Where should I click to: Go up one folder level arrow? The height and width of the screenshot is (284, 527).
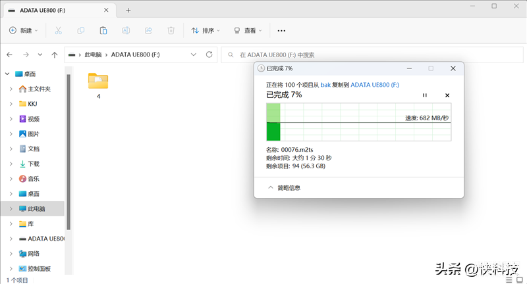click(55, 55)
